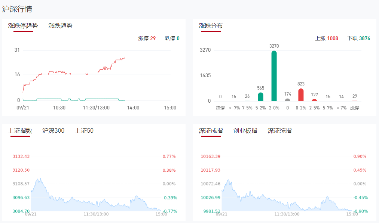The height and width of the screenshot is (223, 379).
Task: Select the 上证指数 tab
Action: 20,131
